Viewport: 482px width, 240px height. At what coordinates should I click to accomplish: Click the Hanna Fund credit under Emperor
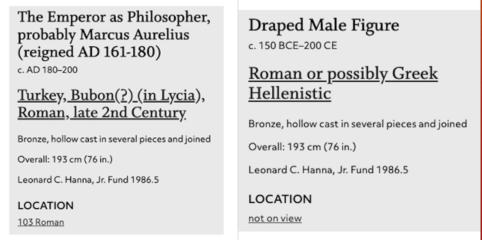click(88, 180)
